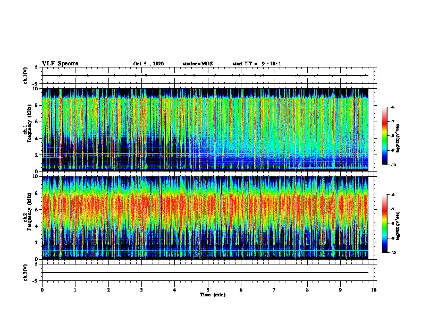Click the ch.3 voltage waveform trace
Viewport: 421px width, 325px height.
coord(205,272)
